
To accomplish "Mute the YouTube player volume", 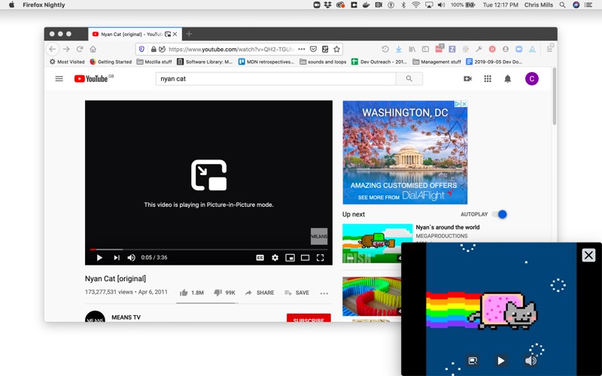I will pyautogui.click(x=131, y=257).
